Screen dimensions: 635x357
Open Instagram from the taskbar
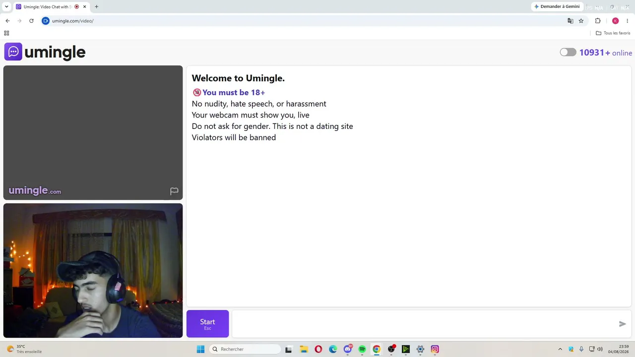(435, 349)
